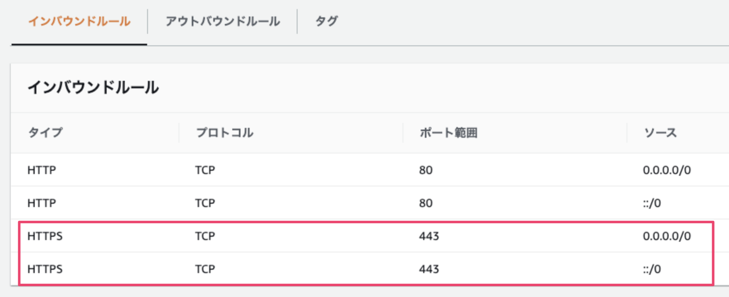The height and width of the screenshot is (297, 729).
Task: Click TCP protocol in first HTTPS row
Action: click(x=205, y=236)
